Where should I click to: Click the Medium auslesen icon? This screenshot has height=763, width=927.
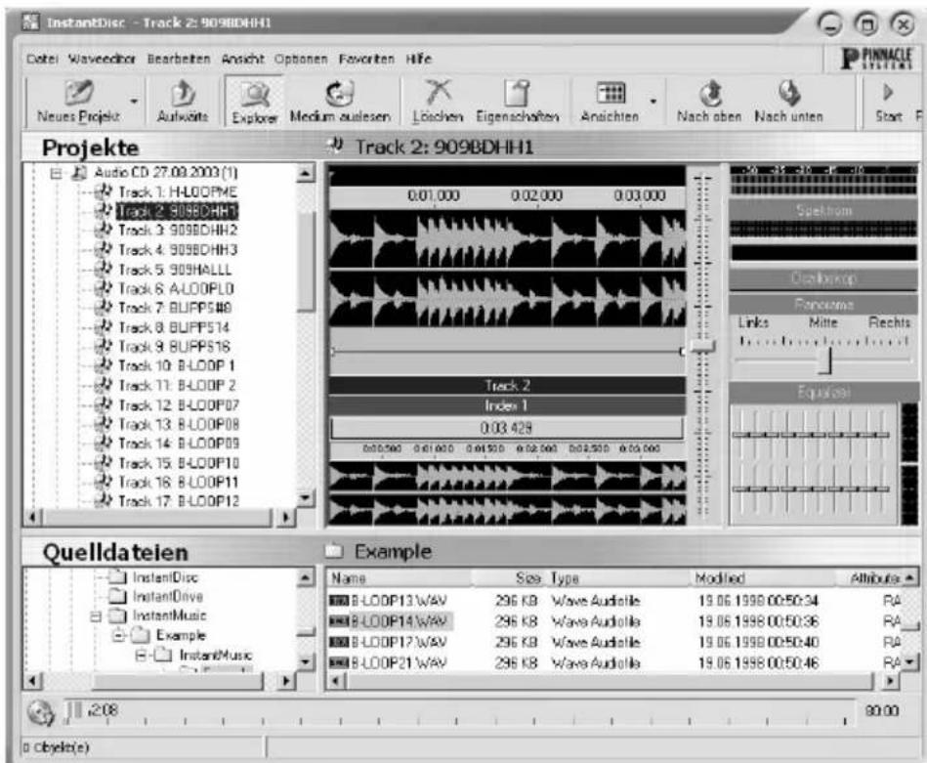coord(339,94)
